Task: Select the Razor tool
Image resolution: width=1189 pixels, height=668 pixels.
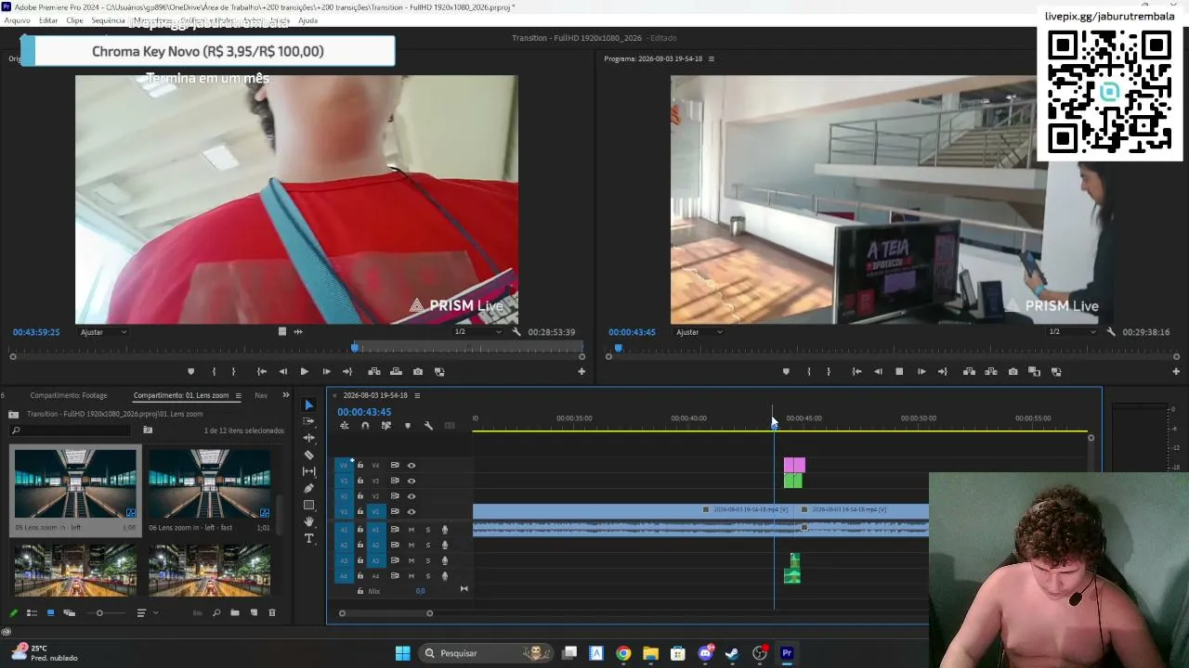Action: tap(309, 455)
